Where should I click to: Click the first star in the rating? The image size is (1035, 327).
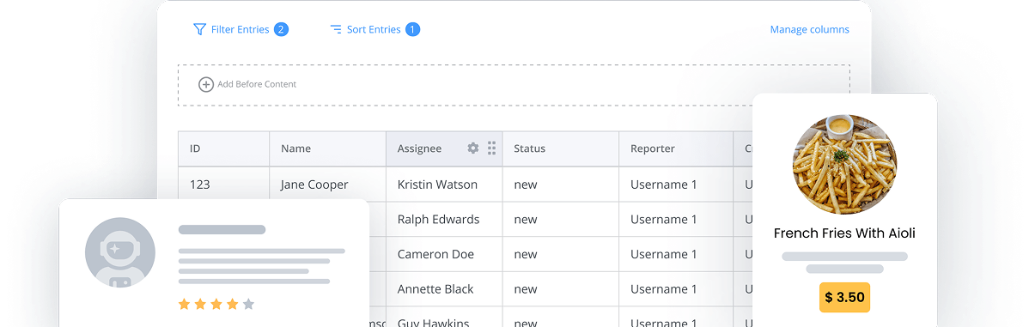tap(183, 304)
